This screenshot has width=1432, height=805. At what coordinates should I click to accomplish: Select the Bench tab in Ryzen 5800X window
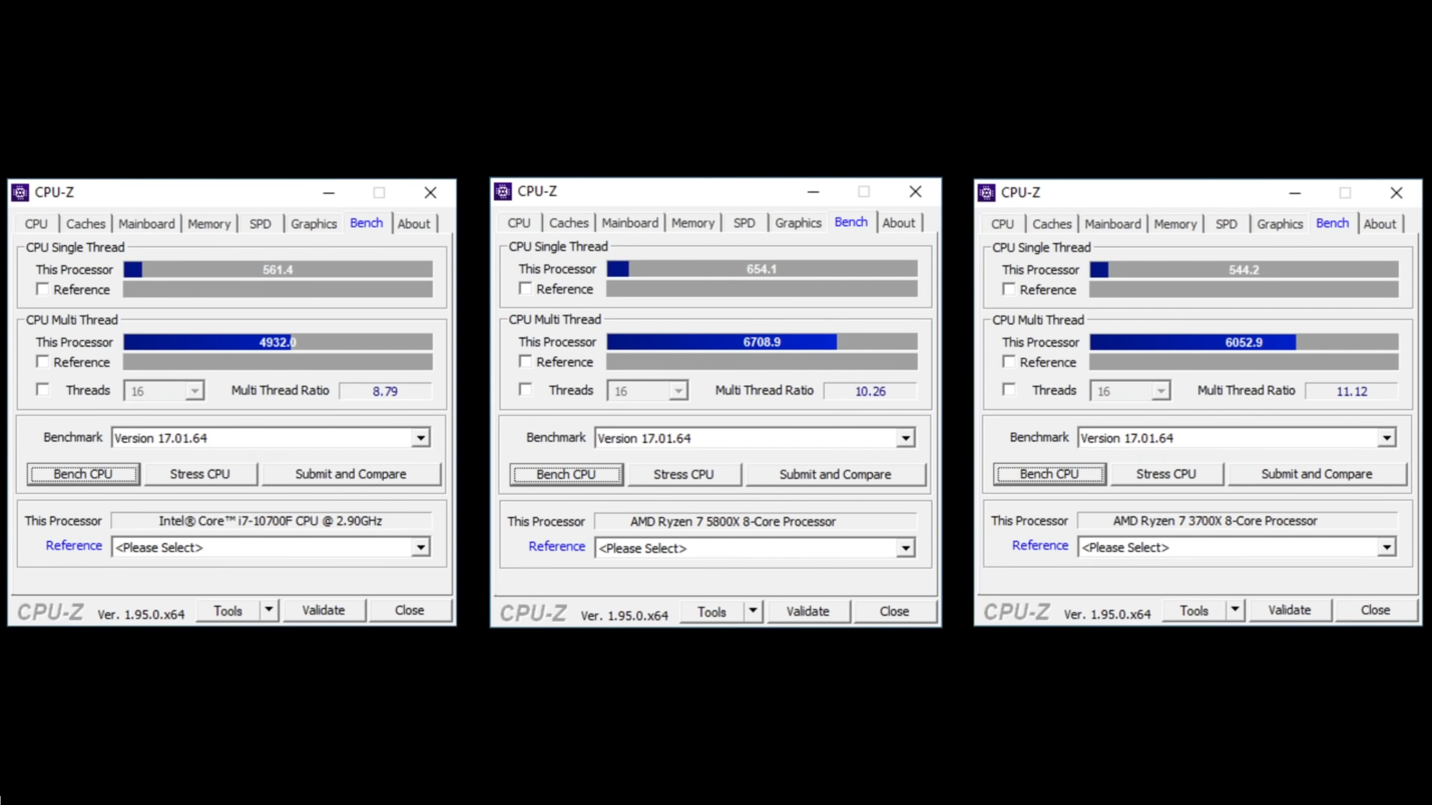coord(851,222)
